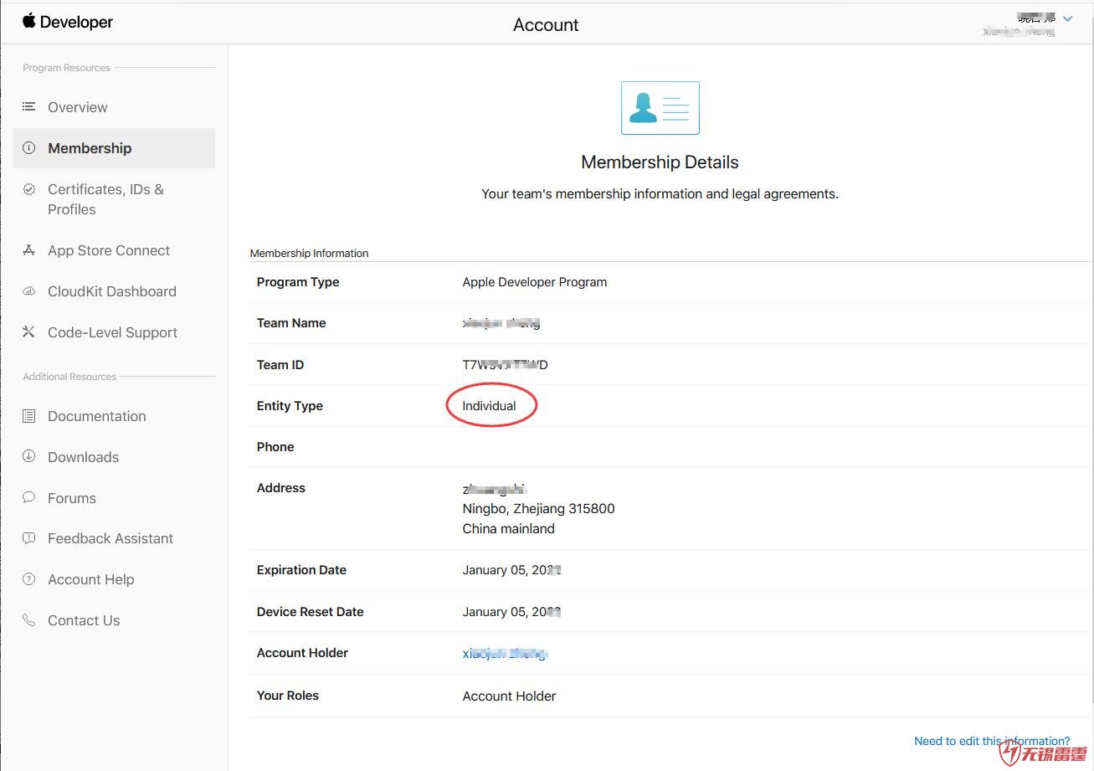The height and width of the screenshot is (771, 1094).
Task: Click the Contact Us phone icon
Action: click(x=29, y=620)
